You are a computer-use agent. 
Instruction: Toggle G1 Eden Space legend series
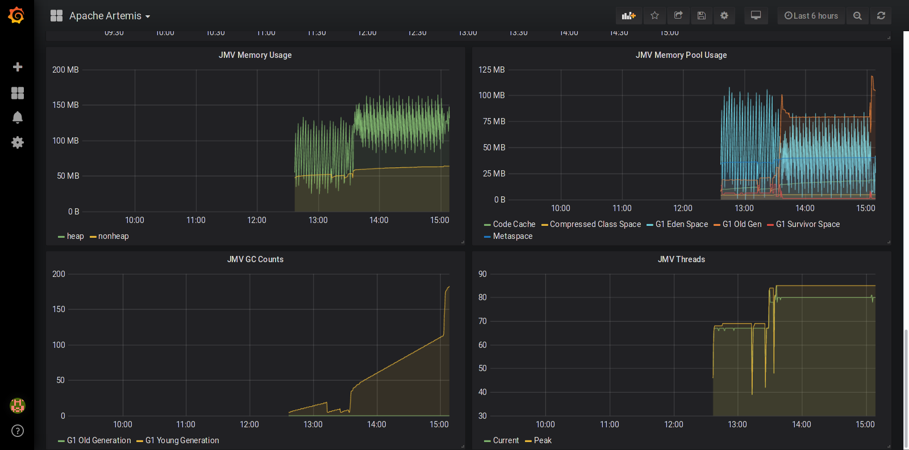click(x=681, y=225)
